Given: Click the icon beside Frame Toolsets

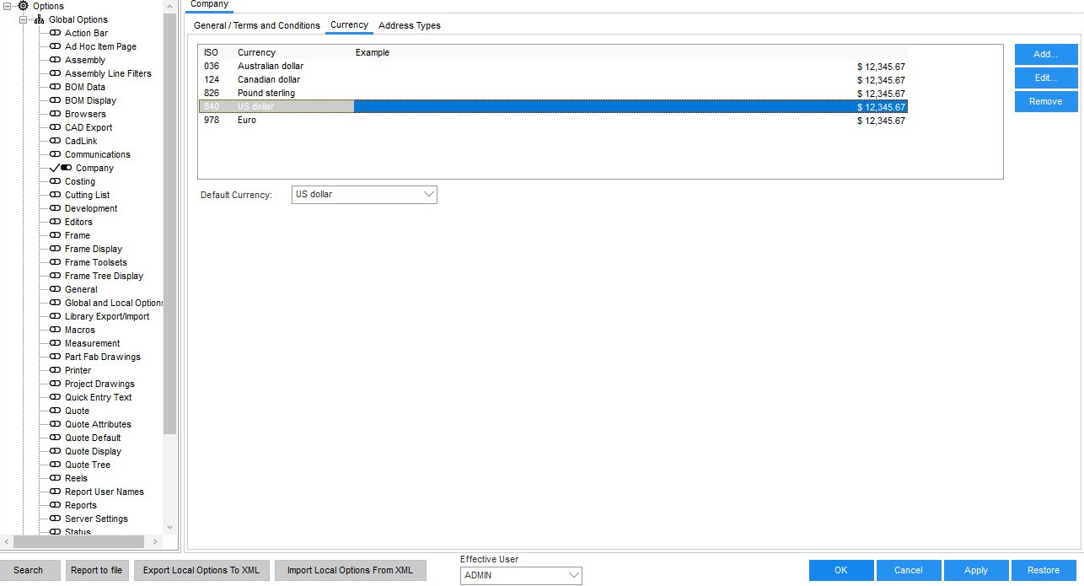Looking at the screenshot, I should tap(56, 262).
